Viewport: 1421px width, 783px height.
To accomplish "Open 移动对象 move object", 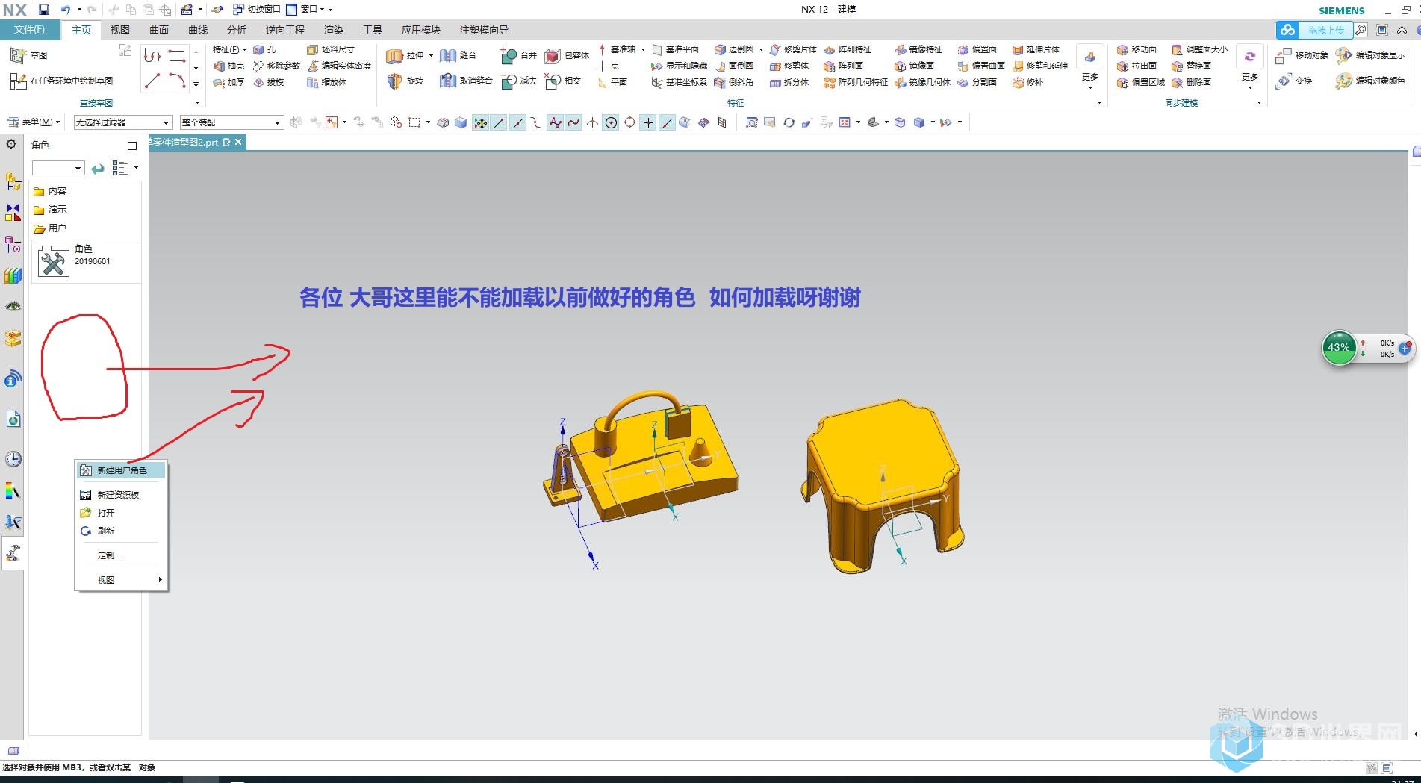I will tap(1302, 55).
